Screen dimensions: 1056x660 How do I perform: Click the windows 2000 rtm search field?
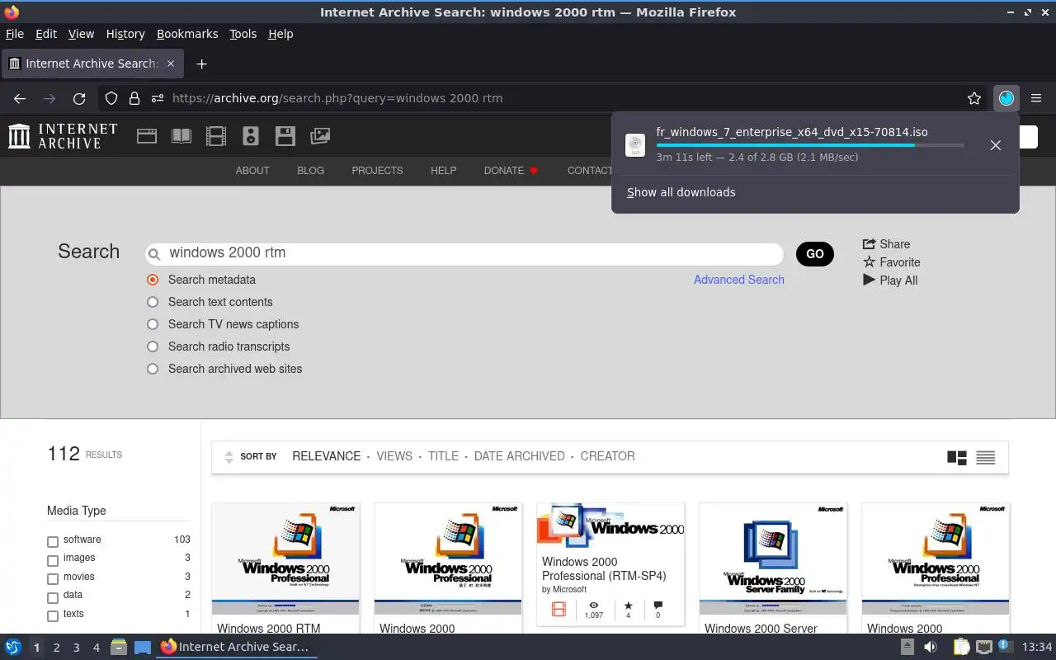click(x=464, y=253)
